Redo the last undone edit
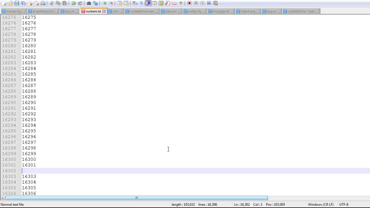Viewport: 370px width, 208px height. coord(80,3)
